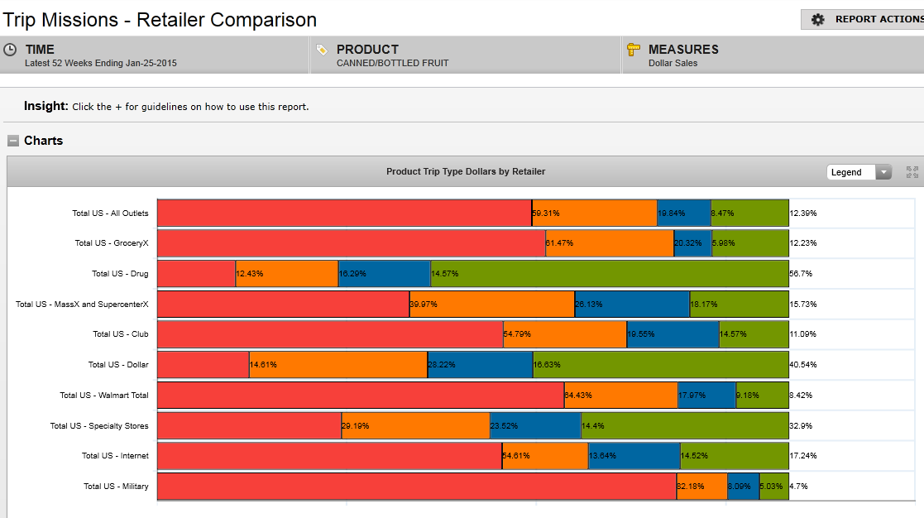The image size is (924, 518).
Task: Click the Total US - Walmart Total axis label
Action: (104, 396)
